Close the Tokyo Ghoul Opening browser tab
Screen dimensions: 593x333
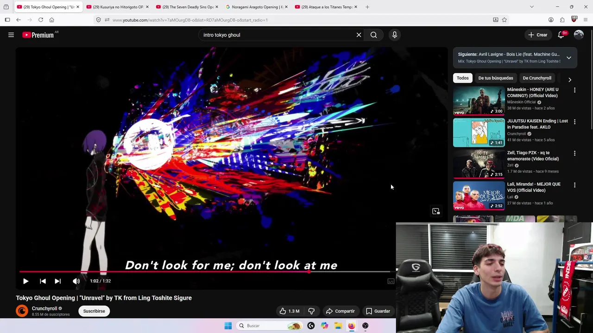point(77,7)
